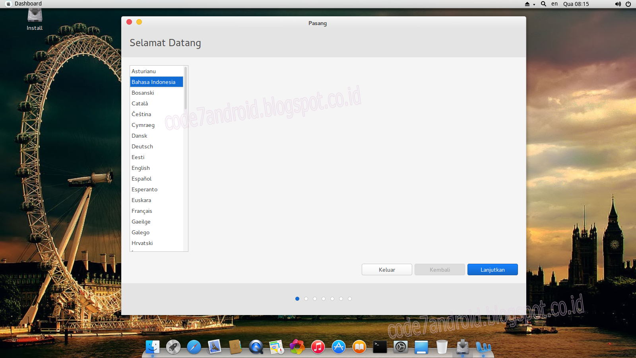Viewport: 636px width, 358px height.
Task: Open QuickTime Player from the dock
Action: point(256,346)
